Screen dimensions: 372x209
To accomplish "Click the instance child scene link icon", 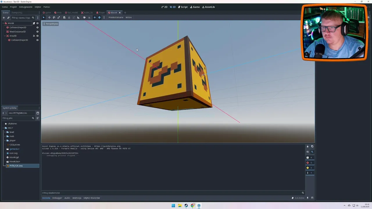I will 8,18.
